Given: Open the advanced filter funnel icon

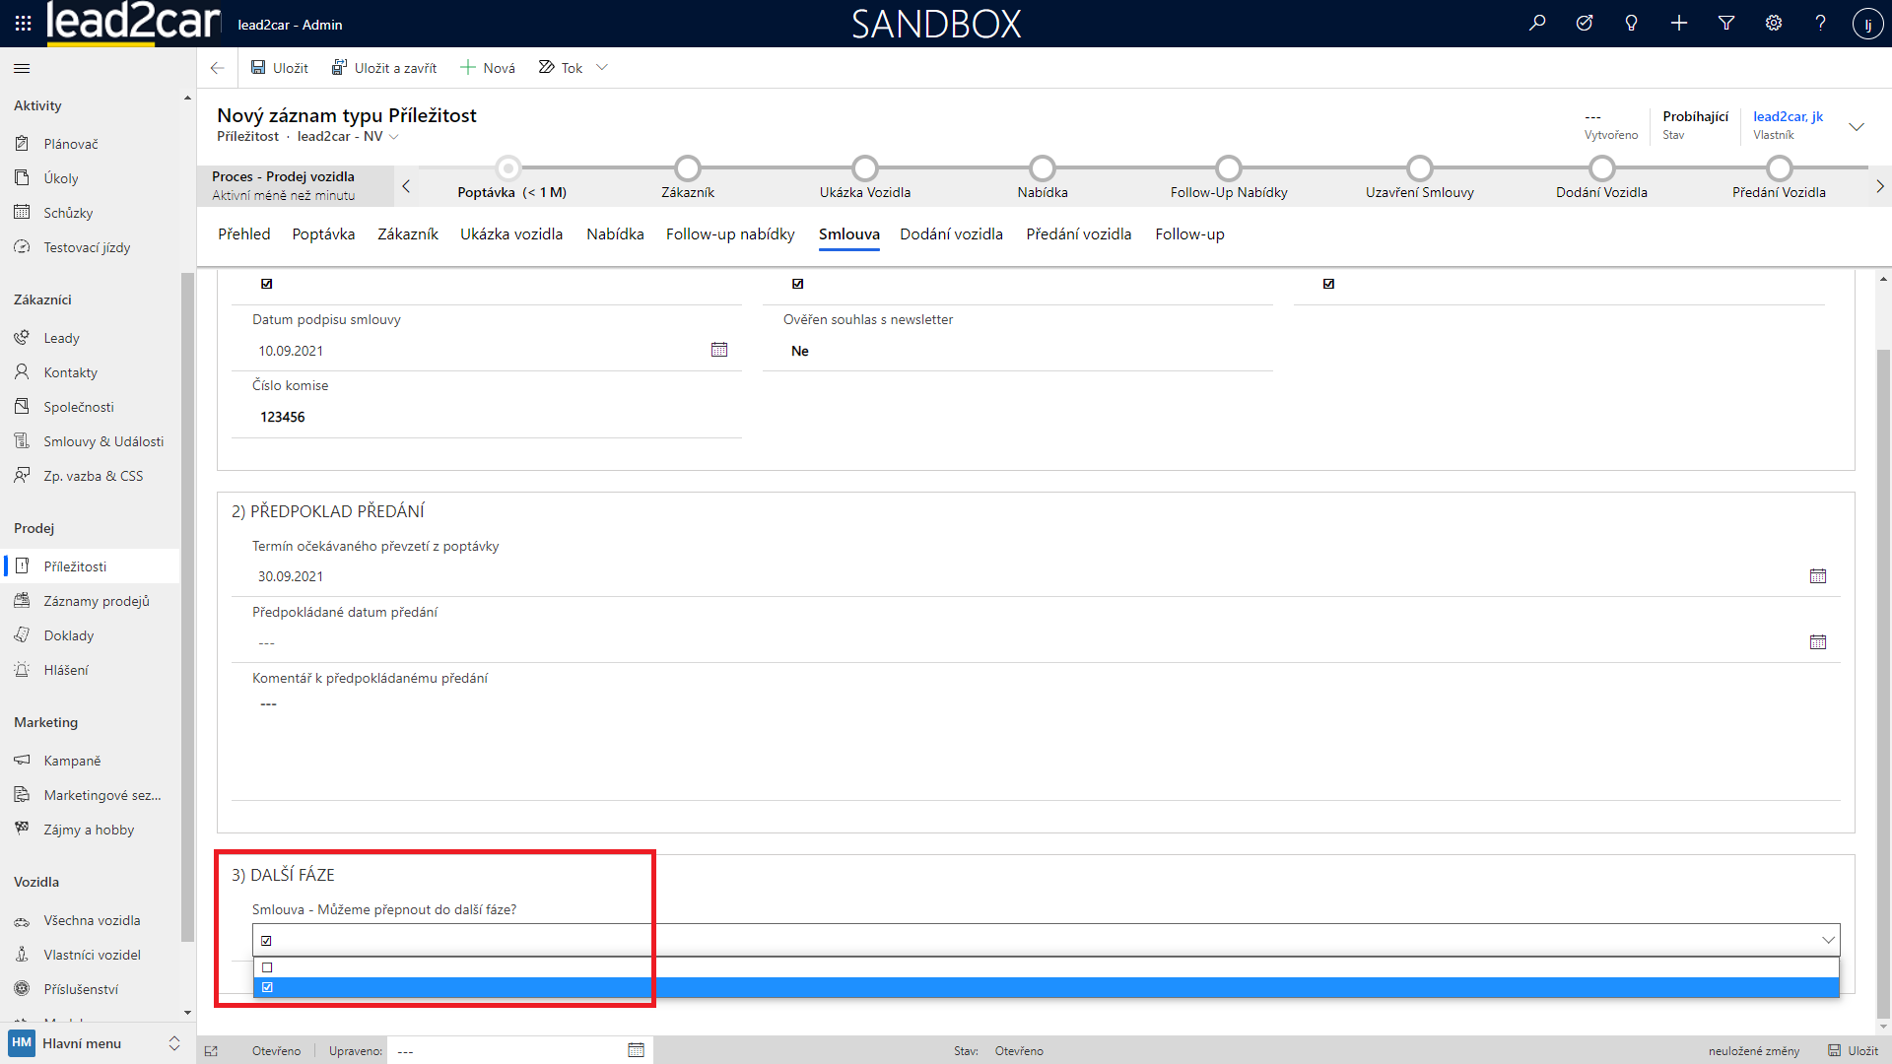Looking at the screenshot, I should [1726, 23].
